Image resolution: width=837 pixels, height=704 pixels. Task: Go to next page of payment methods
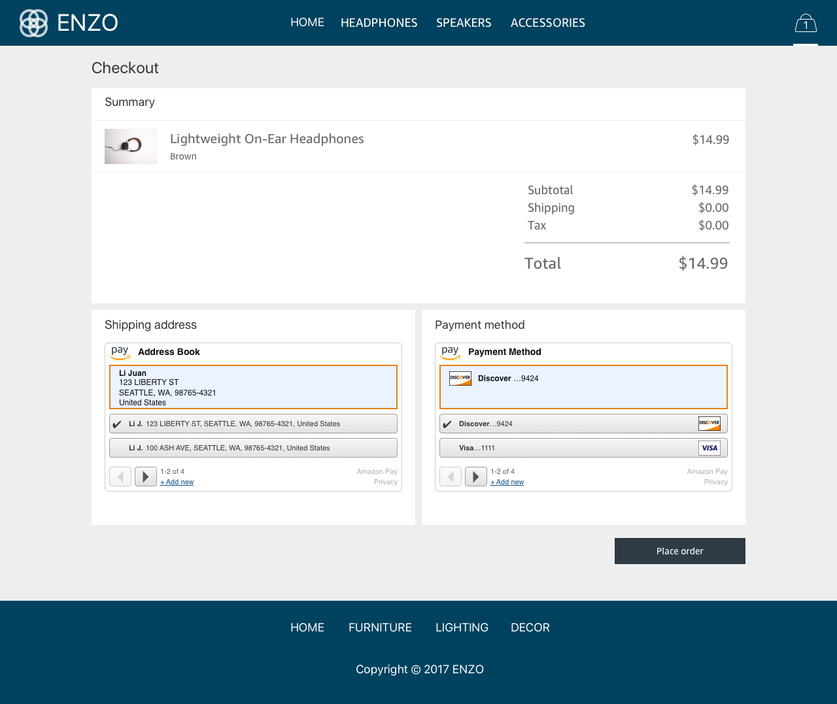pyautogui.click(x=476, y=477)
